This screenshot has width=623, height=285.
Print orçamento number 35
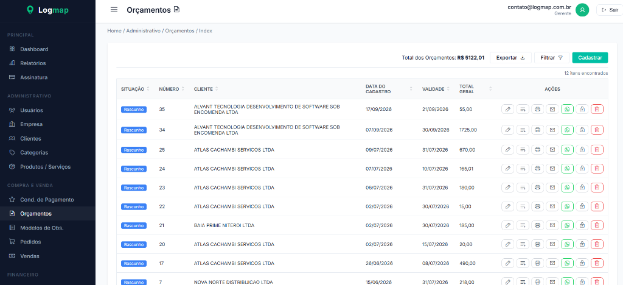click(x=537, y=109)
